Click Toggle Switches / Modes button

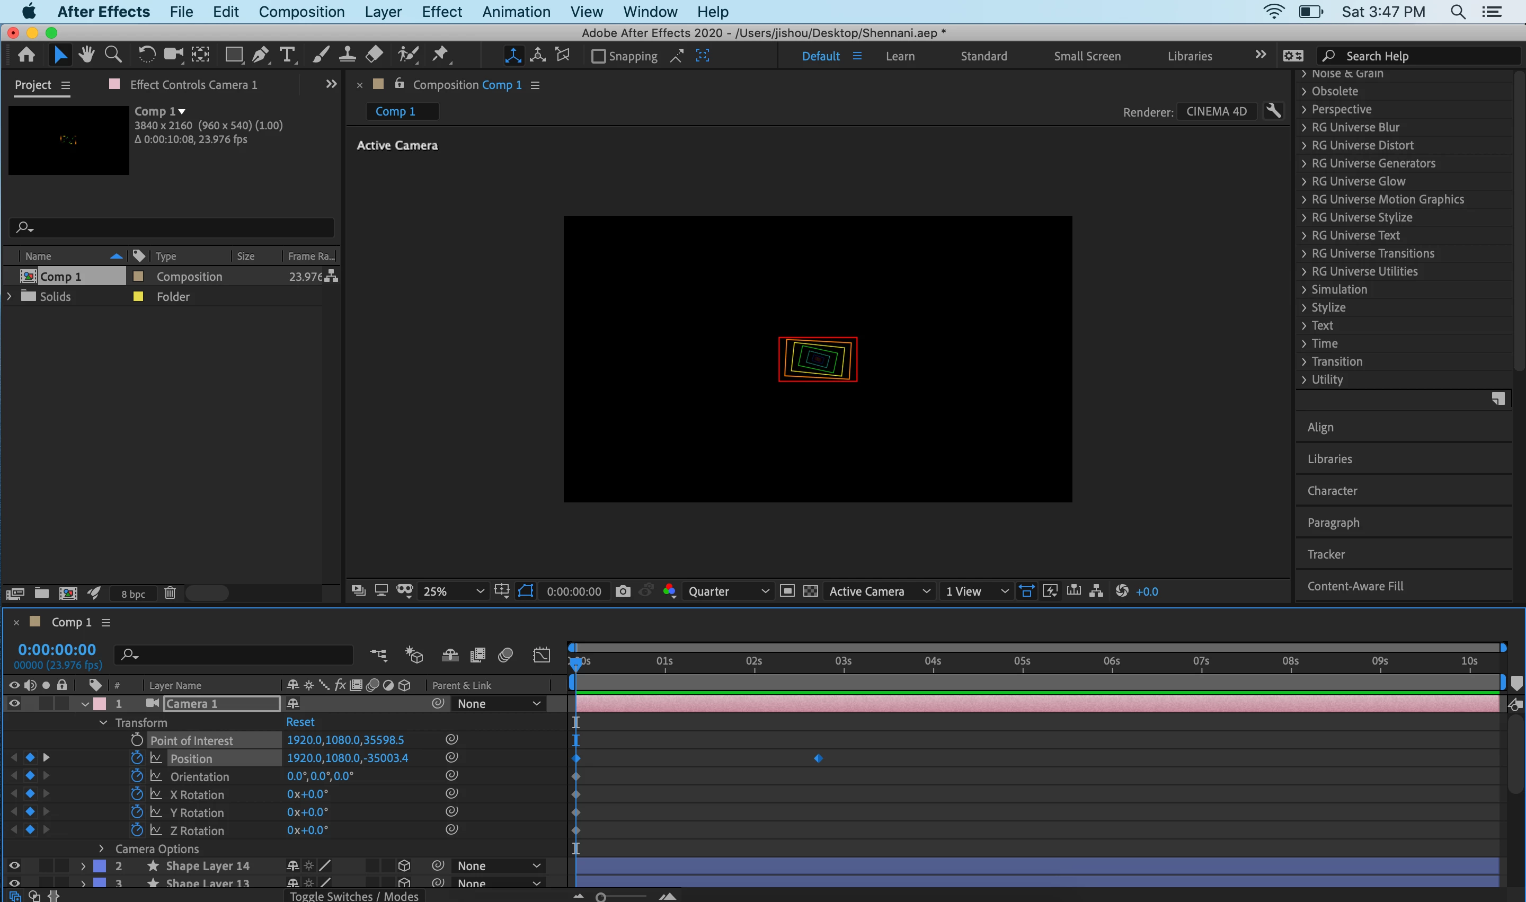coord(354,895)
